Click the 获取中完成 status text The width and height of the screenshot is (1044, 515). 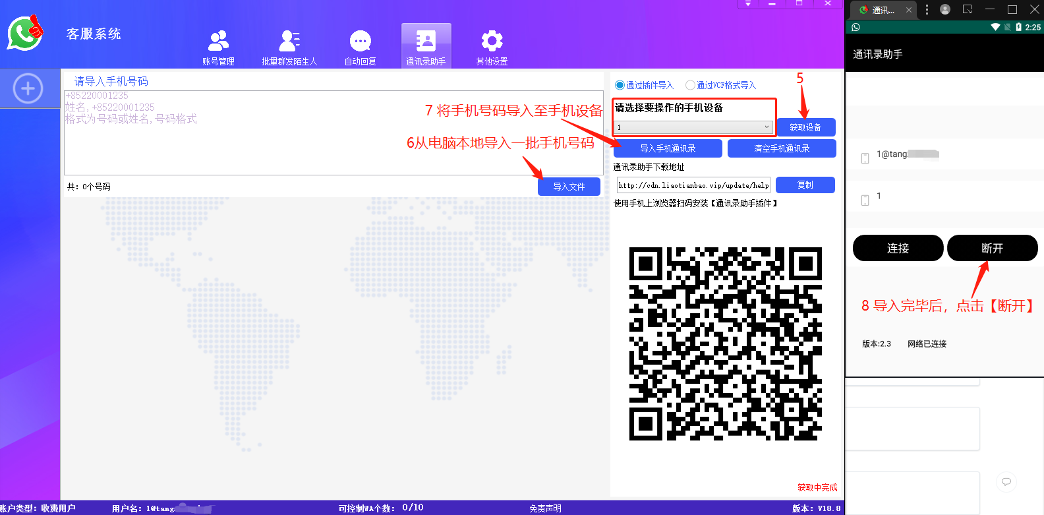coord(817,487)
